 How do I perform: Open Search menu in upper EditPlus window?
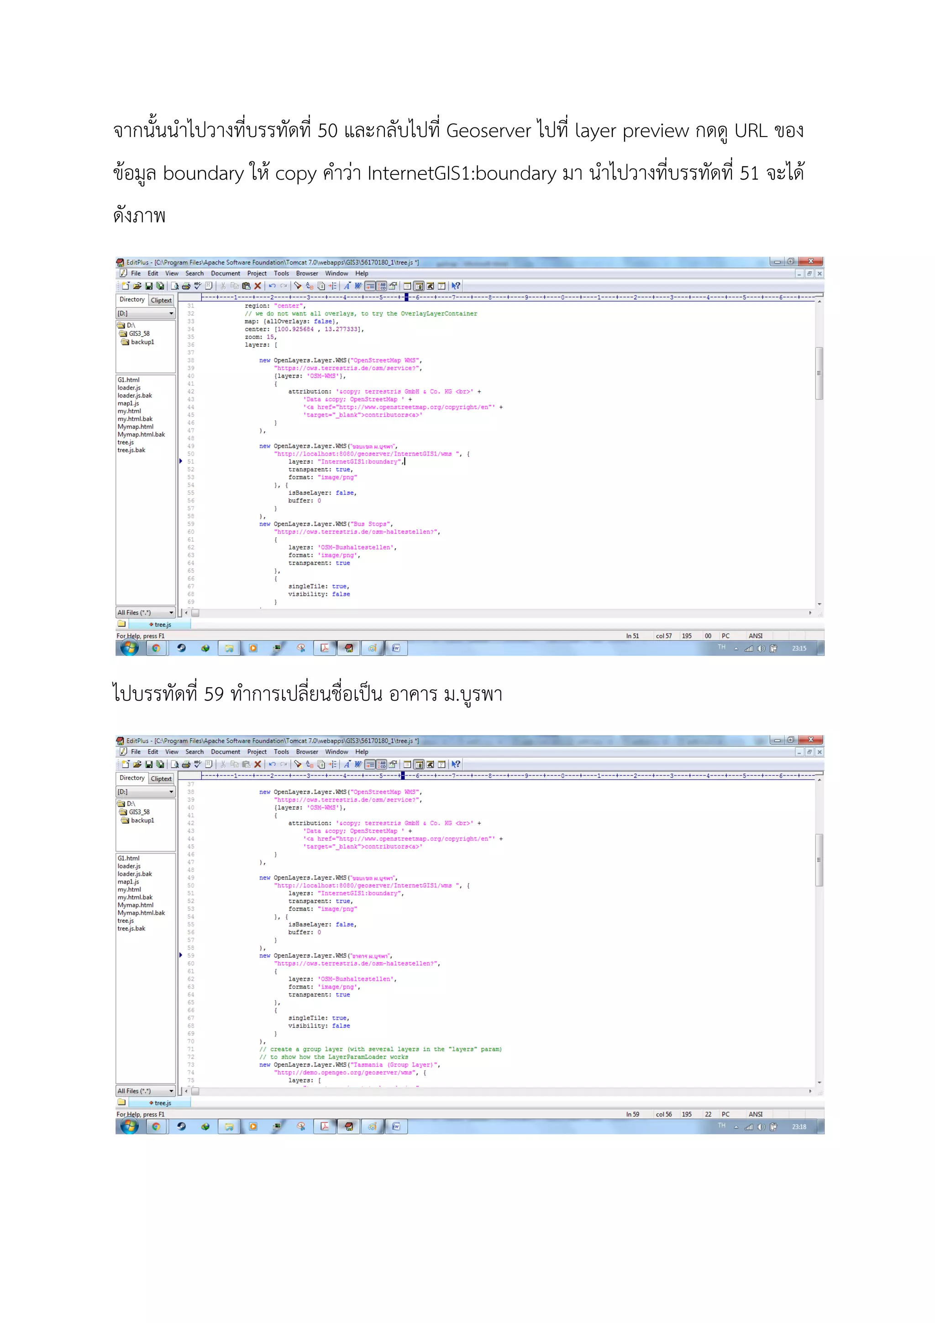tap(194, 274)
